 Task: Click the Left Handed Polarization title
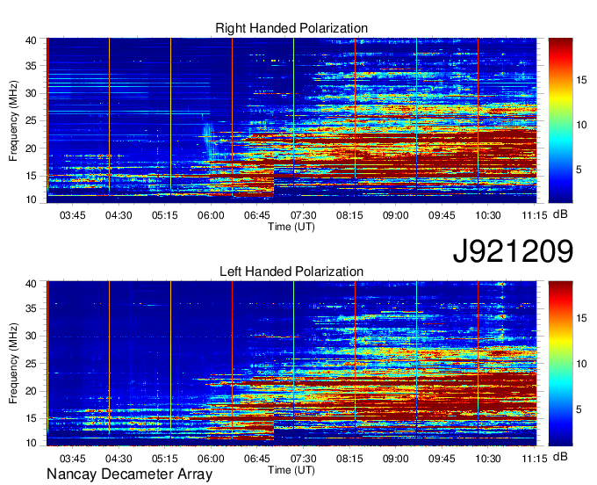point(291,271)
